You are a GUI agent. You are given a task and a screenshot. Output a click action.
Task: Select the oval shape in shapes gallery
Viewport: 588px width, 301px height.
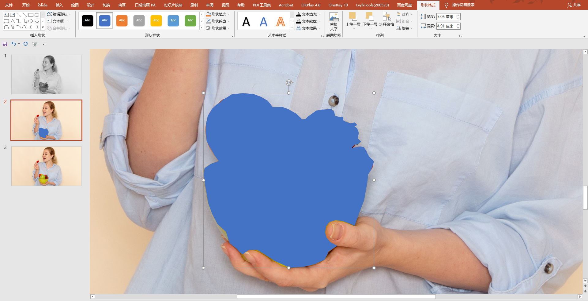pos(37,15)
